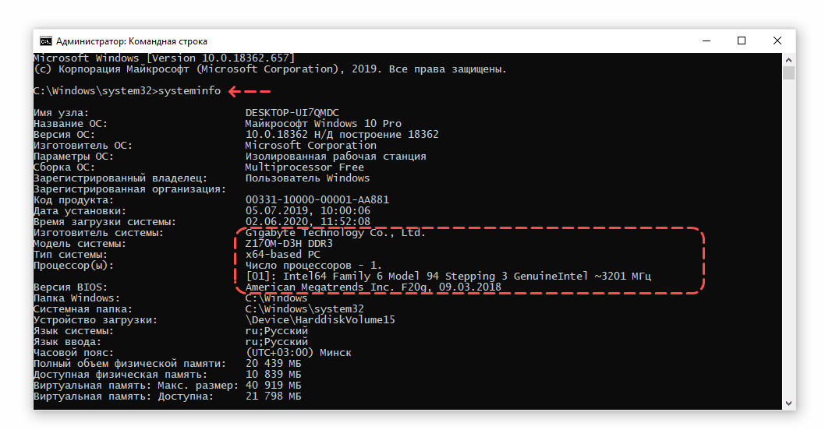Click the label 'Зарегистрированный владелец:'
This screenshot has width=825, height=430.
pos(121,178)
